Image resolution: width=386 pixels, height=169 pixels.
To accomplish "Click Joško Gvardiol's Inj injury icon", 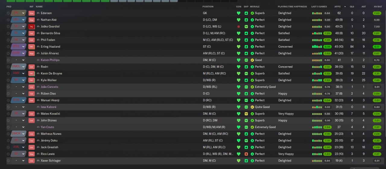I will 32,26.
